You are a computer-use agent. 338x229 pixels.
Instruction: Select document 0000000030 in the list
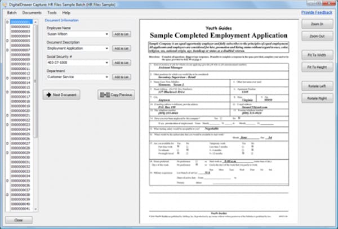20,158
